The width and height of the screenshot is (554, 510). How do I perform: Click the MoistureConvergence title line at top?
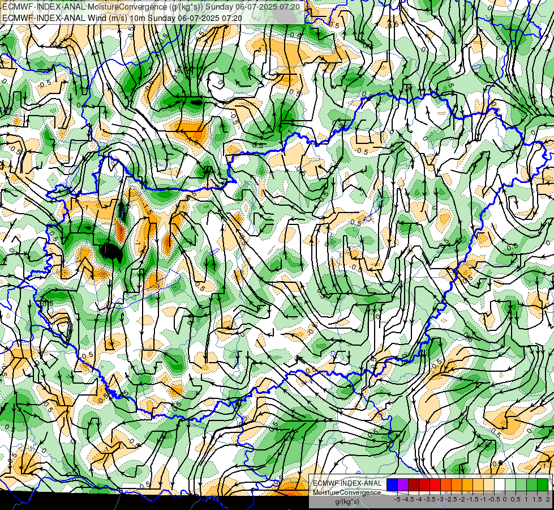pyautogui.click(x=151, y=7)
